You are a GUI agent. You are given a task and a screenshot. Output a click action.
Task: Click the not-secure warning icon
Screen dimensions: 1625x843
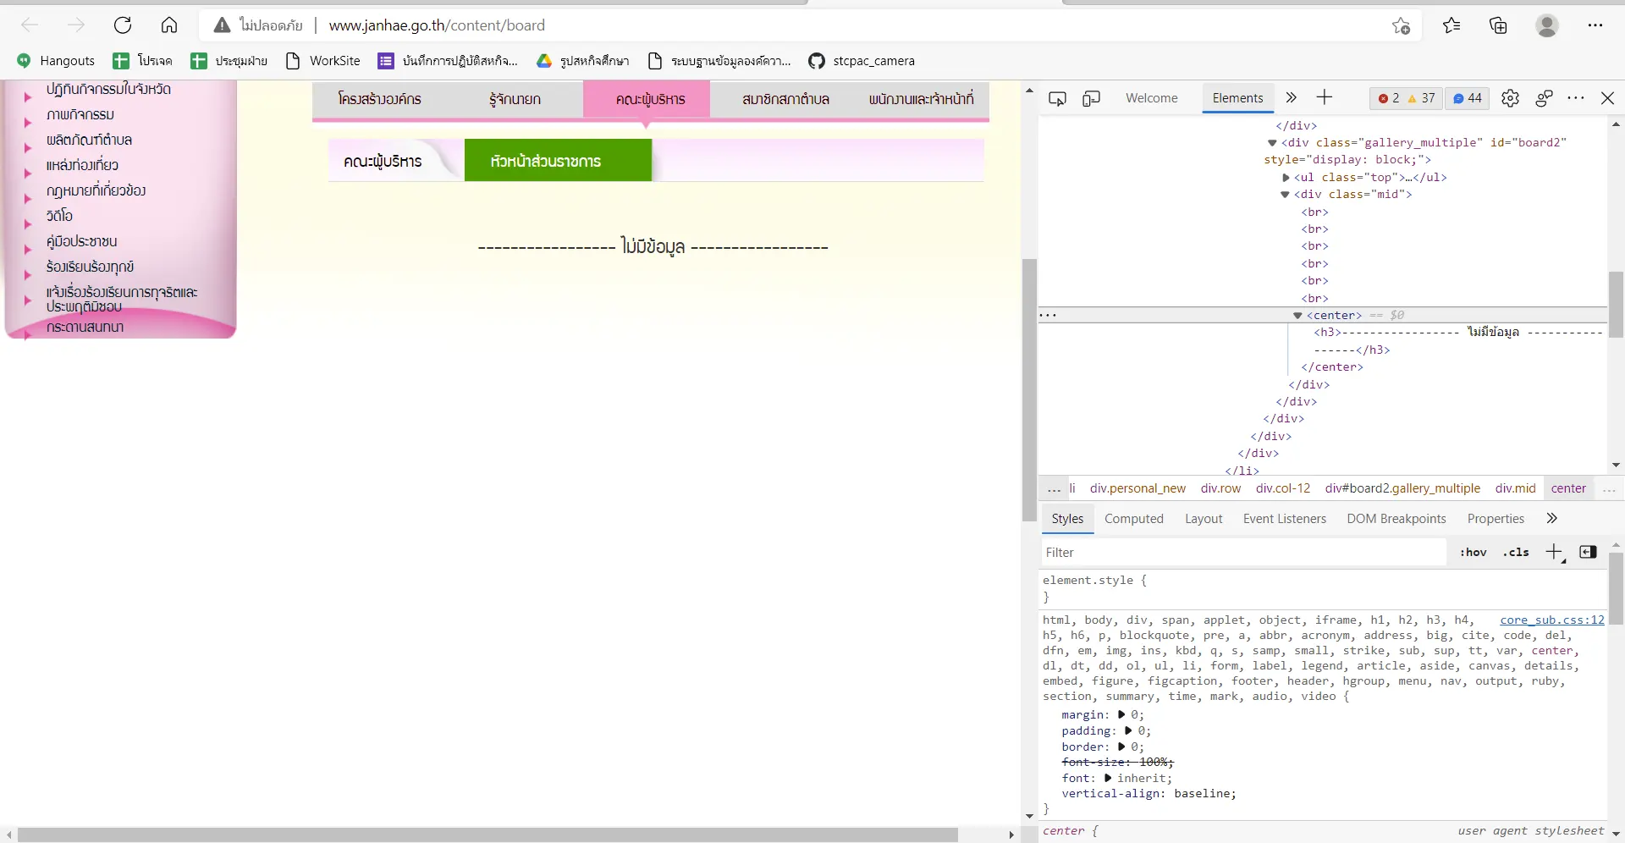click(222, 25)
